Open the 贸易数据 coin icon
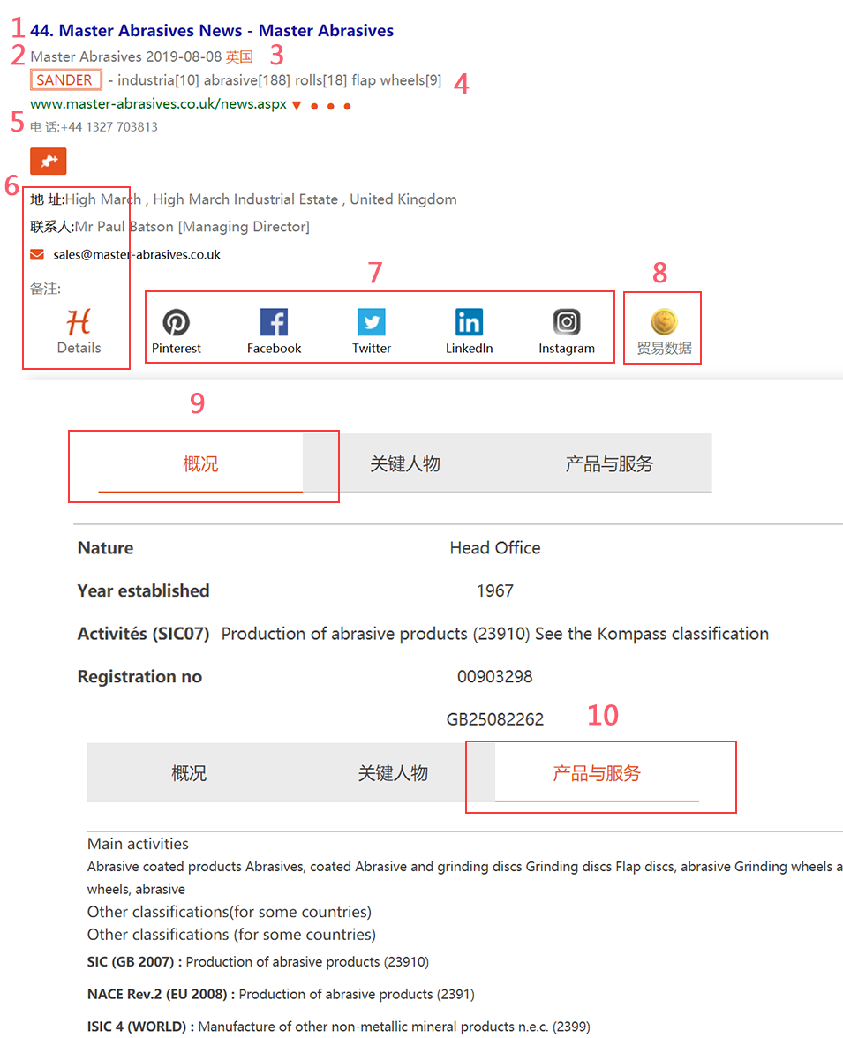 coord(664,322)
